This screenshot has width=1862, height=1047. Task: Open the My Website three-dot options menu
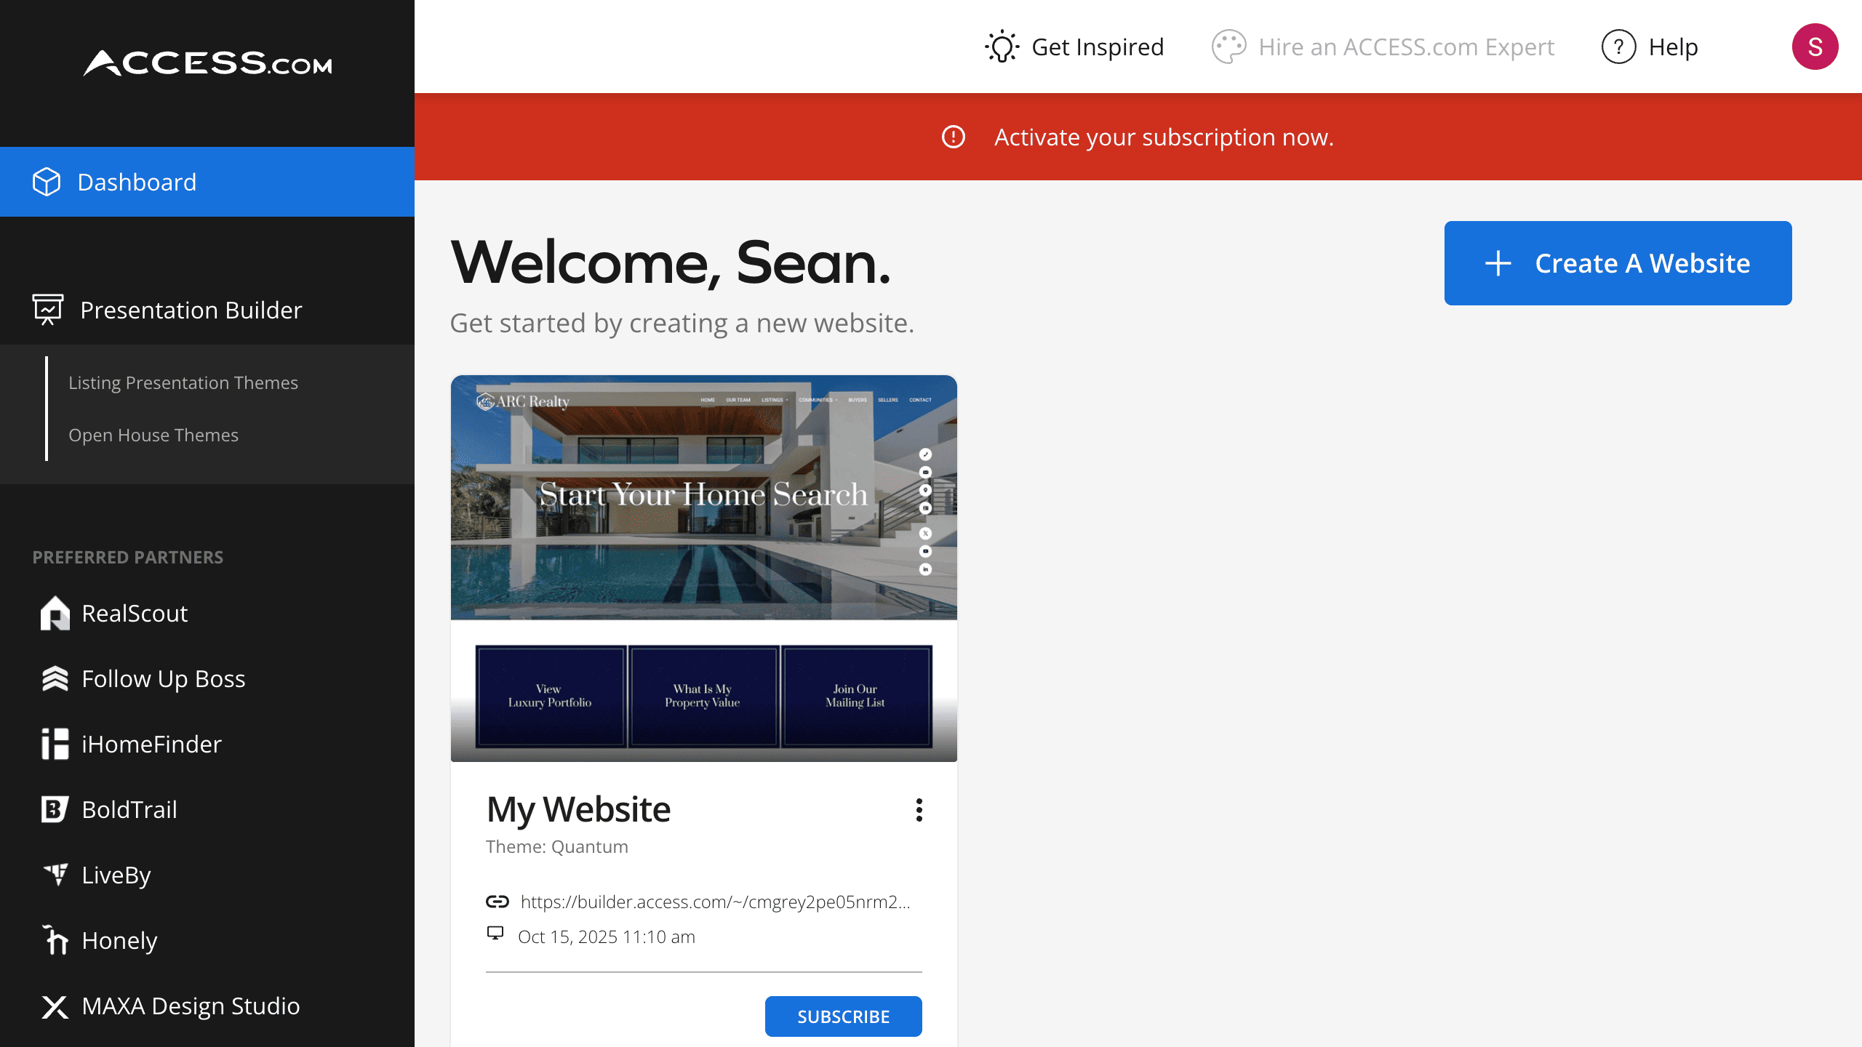click(919, 811)
